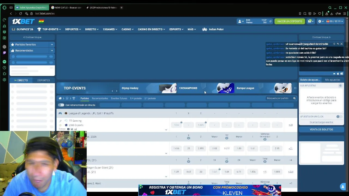Image resolution: width=349 pixels, height=196 pixels.
Task: Reload the page with the refresh icon
Action: click(20, 14)
